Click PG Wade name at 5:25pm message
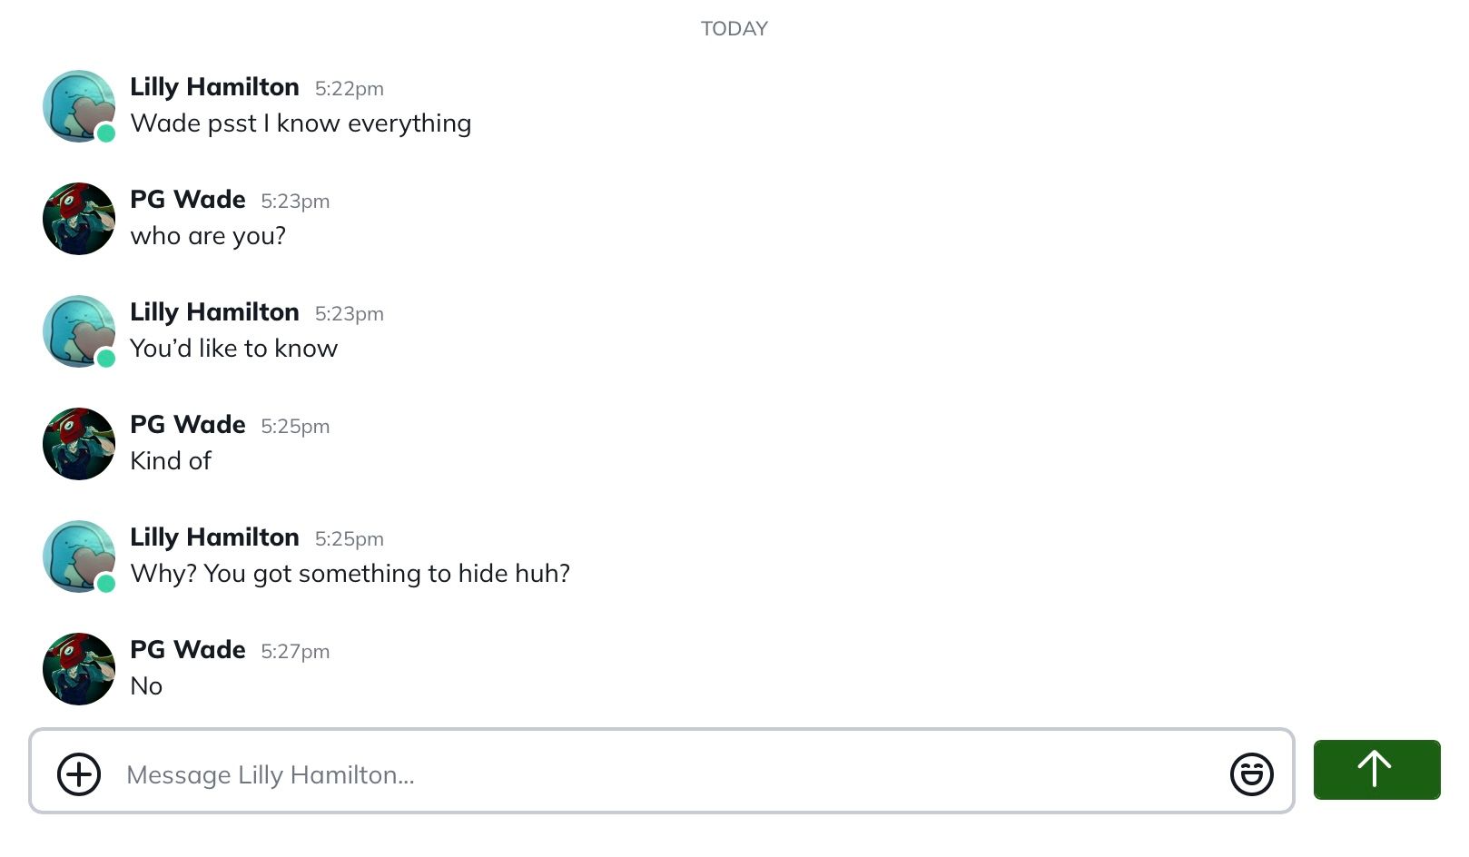The height and width of the screenshot is (857, 1469). pyautogui.click(x=188, y=425)
